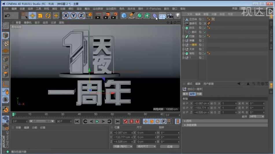Expand the 弹簧 null tree node
Image resolution: width=275 pixels, height=154 pixels.
[x=183, y=40]
